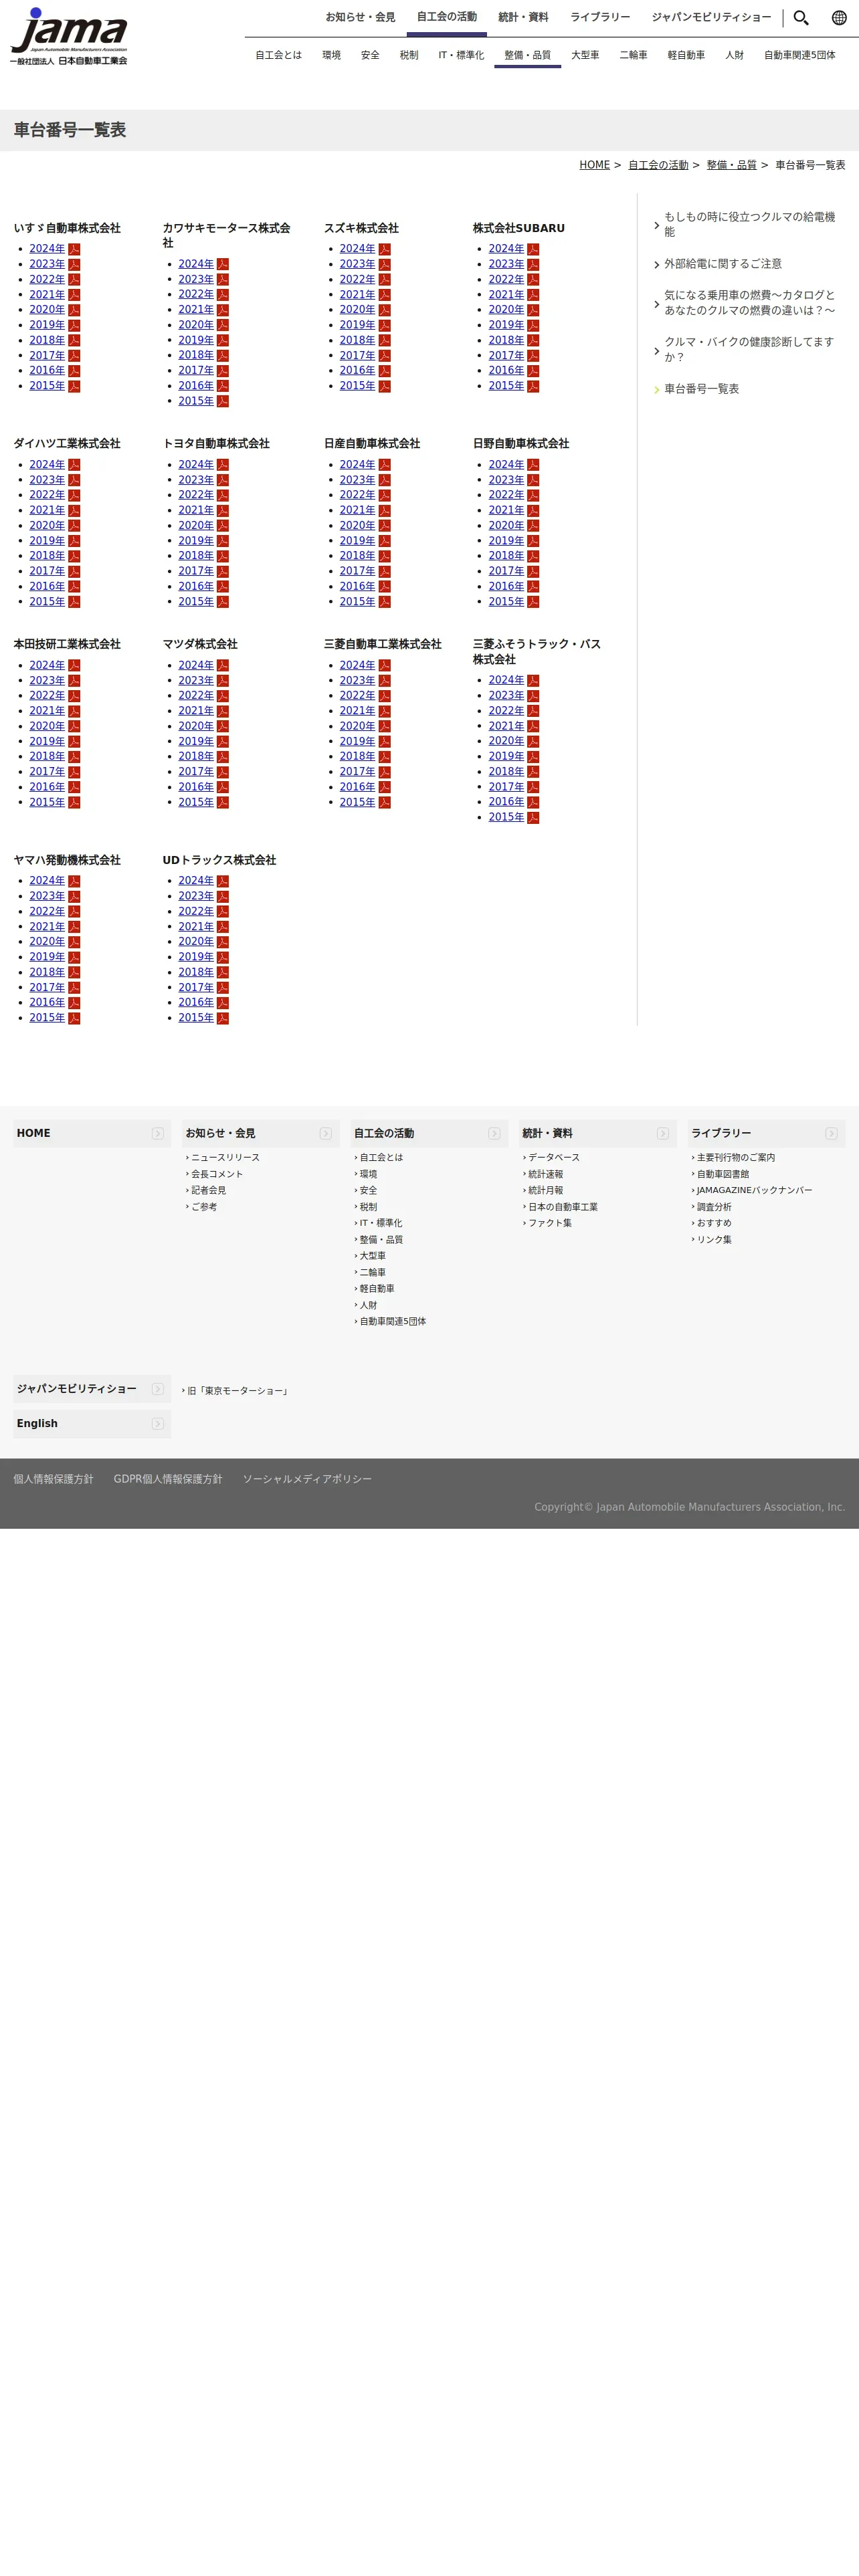859x2576 pixels.
Task: Open スズキ 2015年 link
Action: (x=357, y=386)
